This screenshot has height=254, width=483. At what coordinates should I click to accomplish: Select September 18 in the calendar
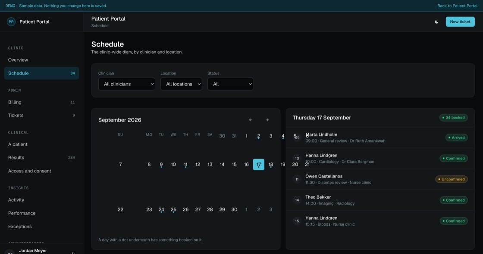click(x=271, y=165)
